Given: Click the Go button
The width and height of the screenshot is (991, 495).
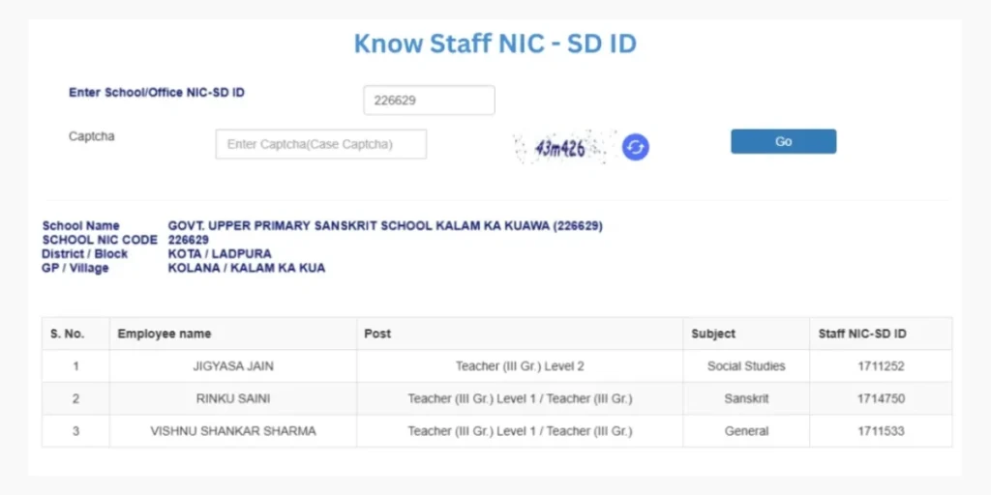Looking at the screenshot, I should click(783, 141).
